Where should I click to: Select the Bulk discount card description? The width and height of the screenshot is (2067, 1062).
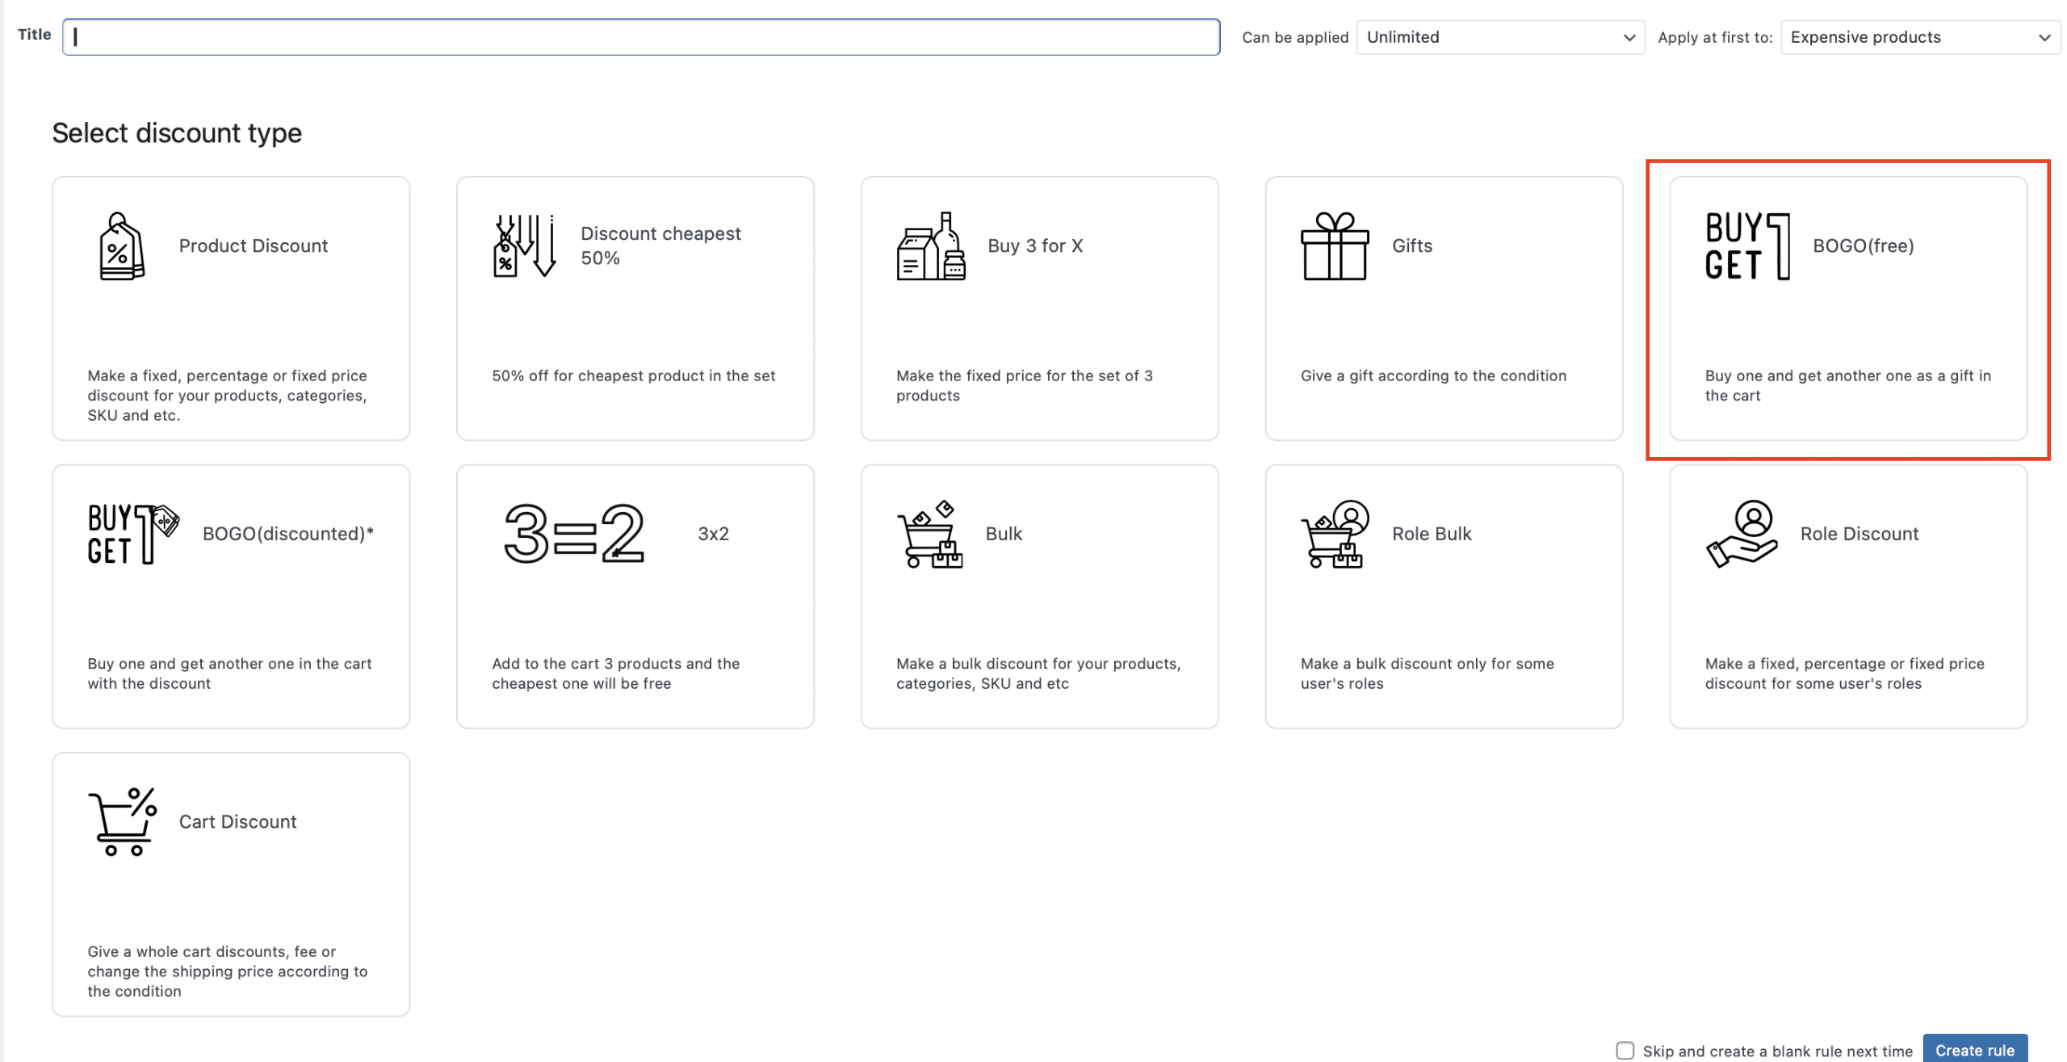(x=1038, y=674)
